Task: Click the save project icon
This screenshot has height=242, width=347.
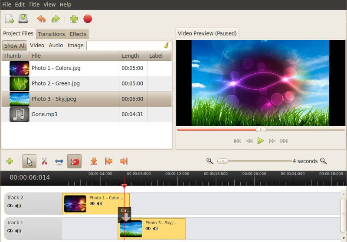Action: pyautogui.click(x=23, y=19)
